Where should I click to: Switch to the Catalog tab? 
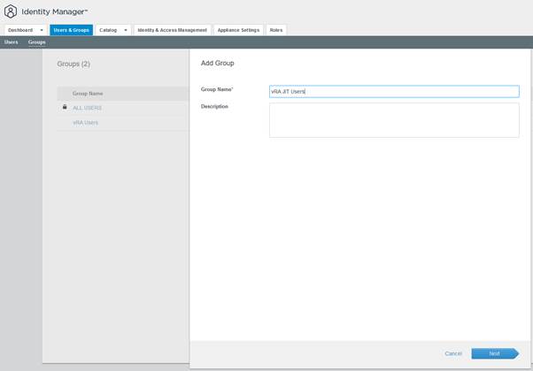pyautogui.click(x=108, y=30)
